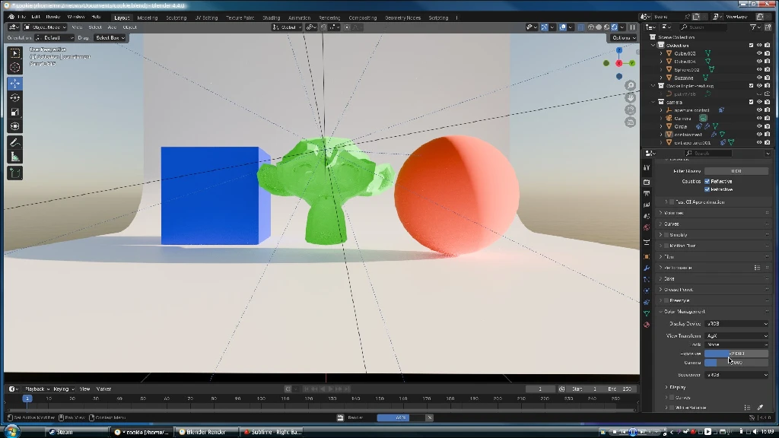Open the Render properties tab
The height and width of the screenshot is (438, 779).
coord(647,182)
